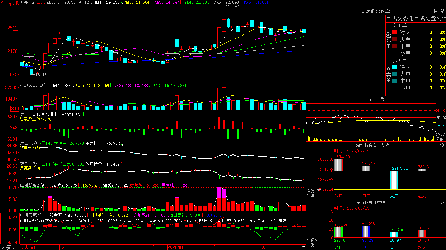Select the SVZL indicator label

(x=24, y=144)
